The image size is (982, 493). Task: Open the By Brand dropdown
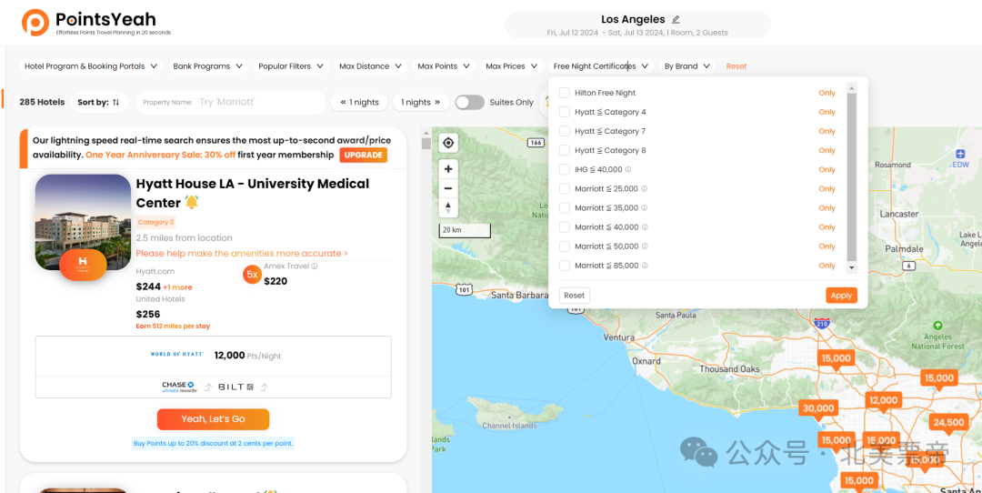[x=687, y=65]
